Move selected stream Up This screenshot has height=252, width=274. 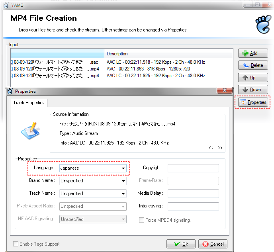pyautogui.click(x=253, y=78)
